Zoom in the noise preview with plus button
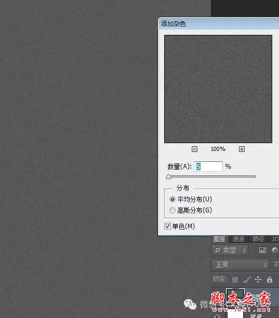This screenshot has width=279, height=318. (x=242, y=149)
